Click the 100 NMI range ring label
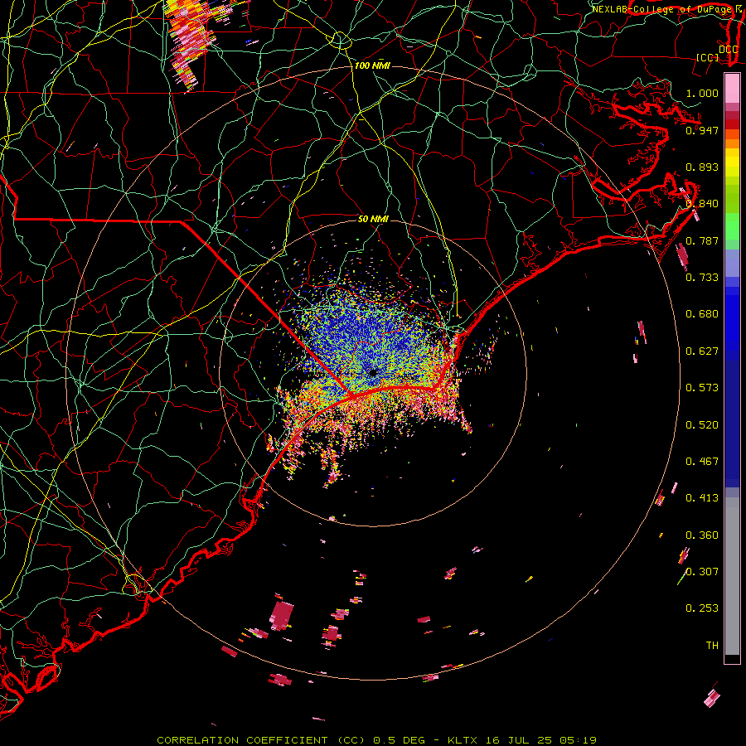This screenshot has height=746, width=746. tap(372, 65)
